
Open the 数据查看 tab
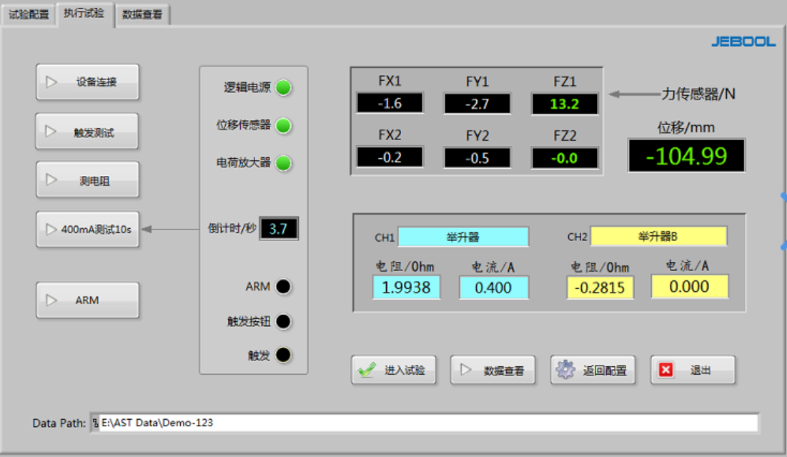click(x=142, y=14)
